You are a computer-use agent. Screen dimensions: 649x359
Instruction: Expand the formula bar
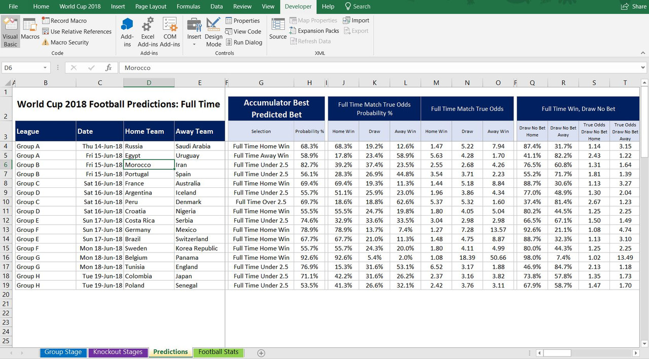643,68
